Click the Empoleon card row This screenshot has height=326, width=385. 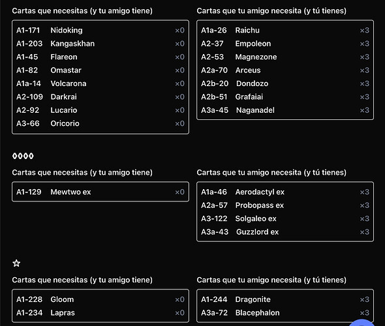click(x=285, y=44)
